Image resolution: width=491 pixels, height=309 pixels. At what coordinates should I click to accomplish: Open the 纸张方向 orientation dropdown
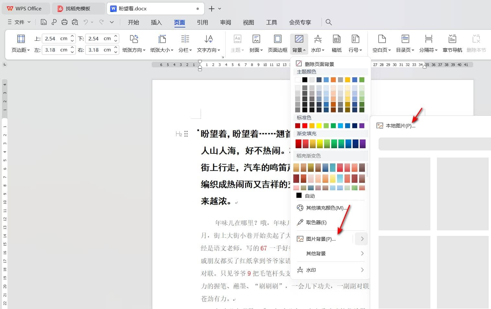(x=134, y=44)
